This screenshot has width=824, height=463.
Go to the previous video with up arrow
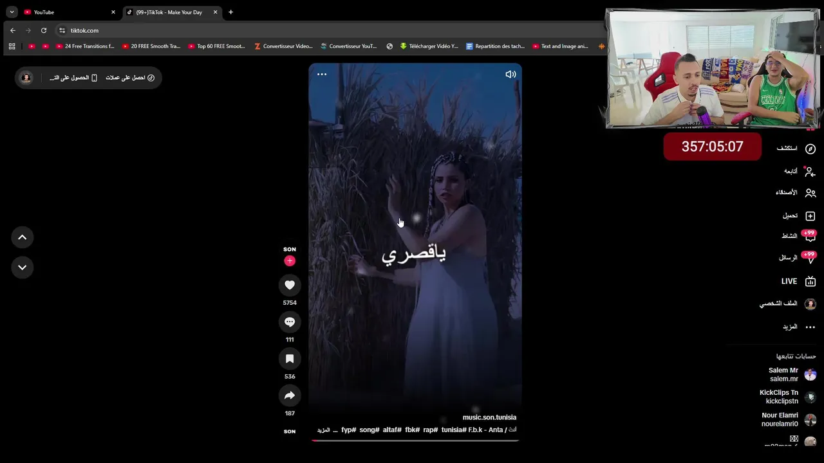point(22,237)
